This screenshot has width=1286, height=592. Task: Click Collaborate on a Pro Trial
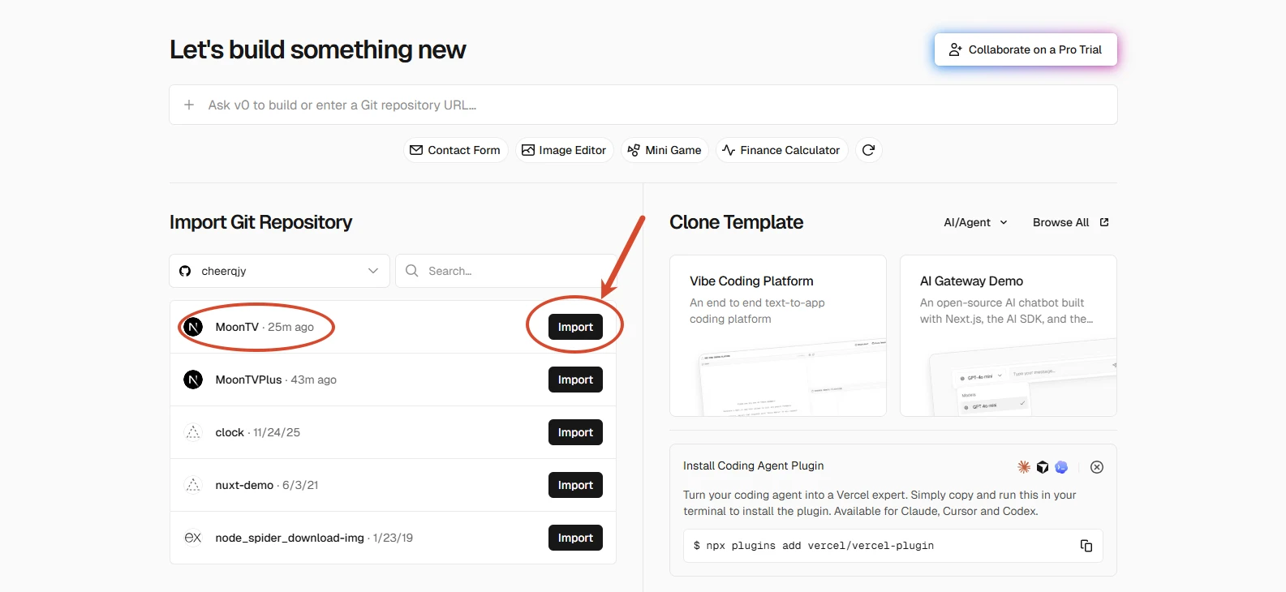click(1026, 49)
